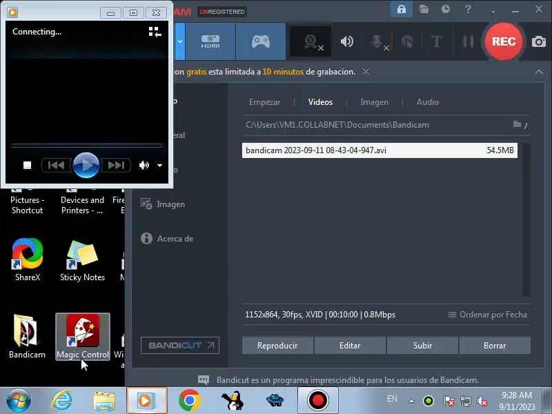Select the Bandicam desktop folder icon

[27, 337]
